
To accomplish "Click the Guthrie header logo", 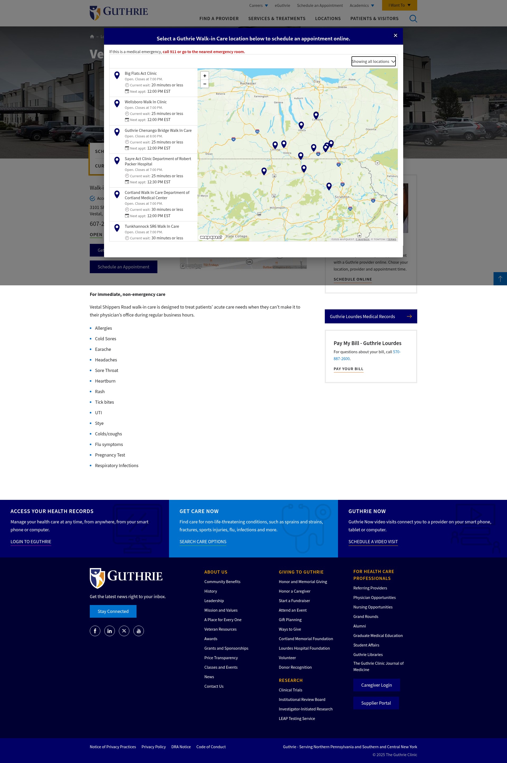I will (x=119, y=13).
